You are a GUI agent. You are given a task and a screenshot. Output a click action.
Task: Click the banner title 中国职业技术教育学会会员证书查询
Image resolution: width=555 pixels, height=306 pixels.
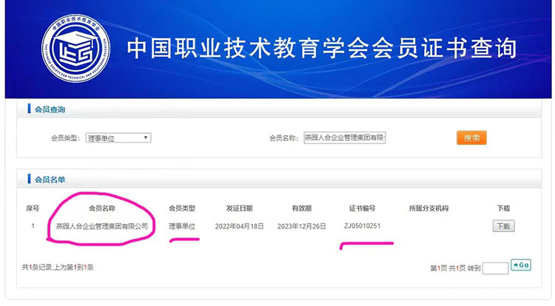point(322,48)
